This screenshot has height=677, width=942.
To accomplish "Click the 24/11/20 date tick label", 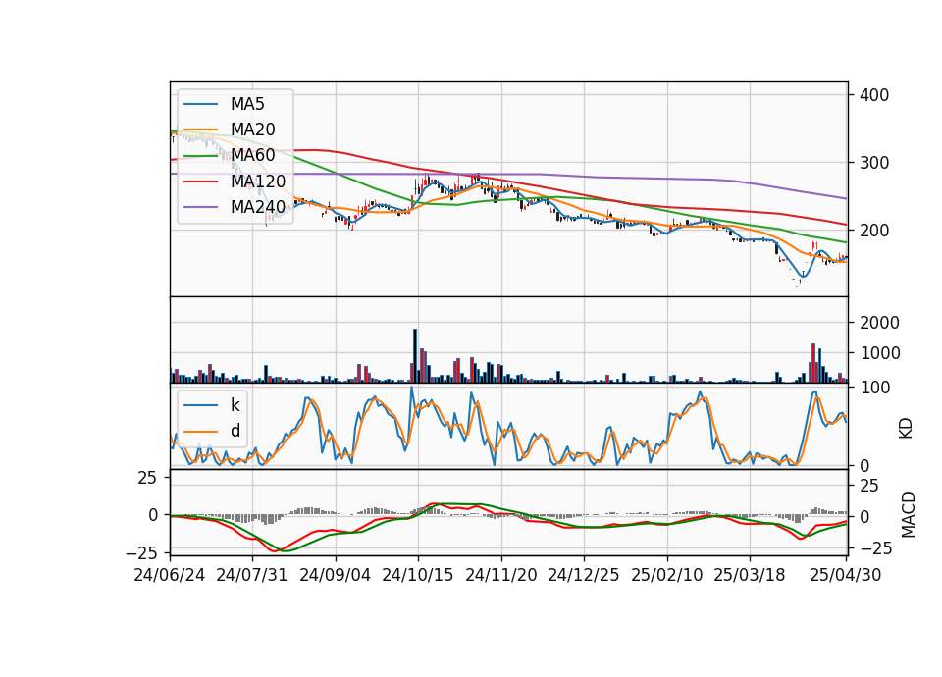I will (x=501, y=575).
